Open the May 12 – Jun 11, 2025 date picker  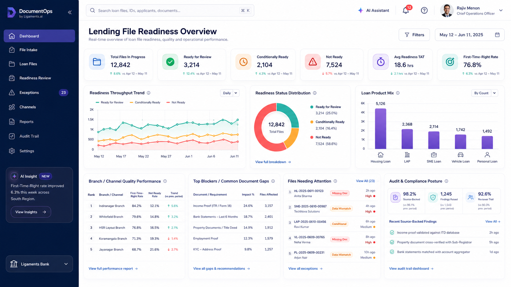[x=469, y=35]
